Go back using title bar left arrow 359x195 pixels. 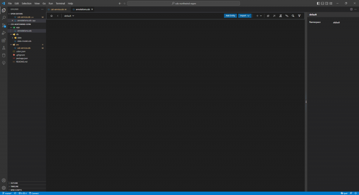pyautogui.click(x=120, y=4)
